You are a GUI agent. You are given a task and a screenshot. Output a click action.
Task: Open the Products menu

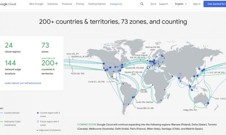tap(67, 4)
